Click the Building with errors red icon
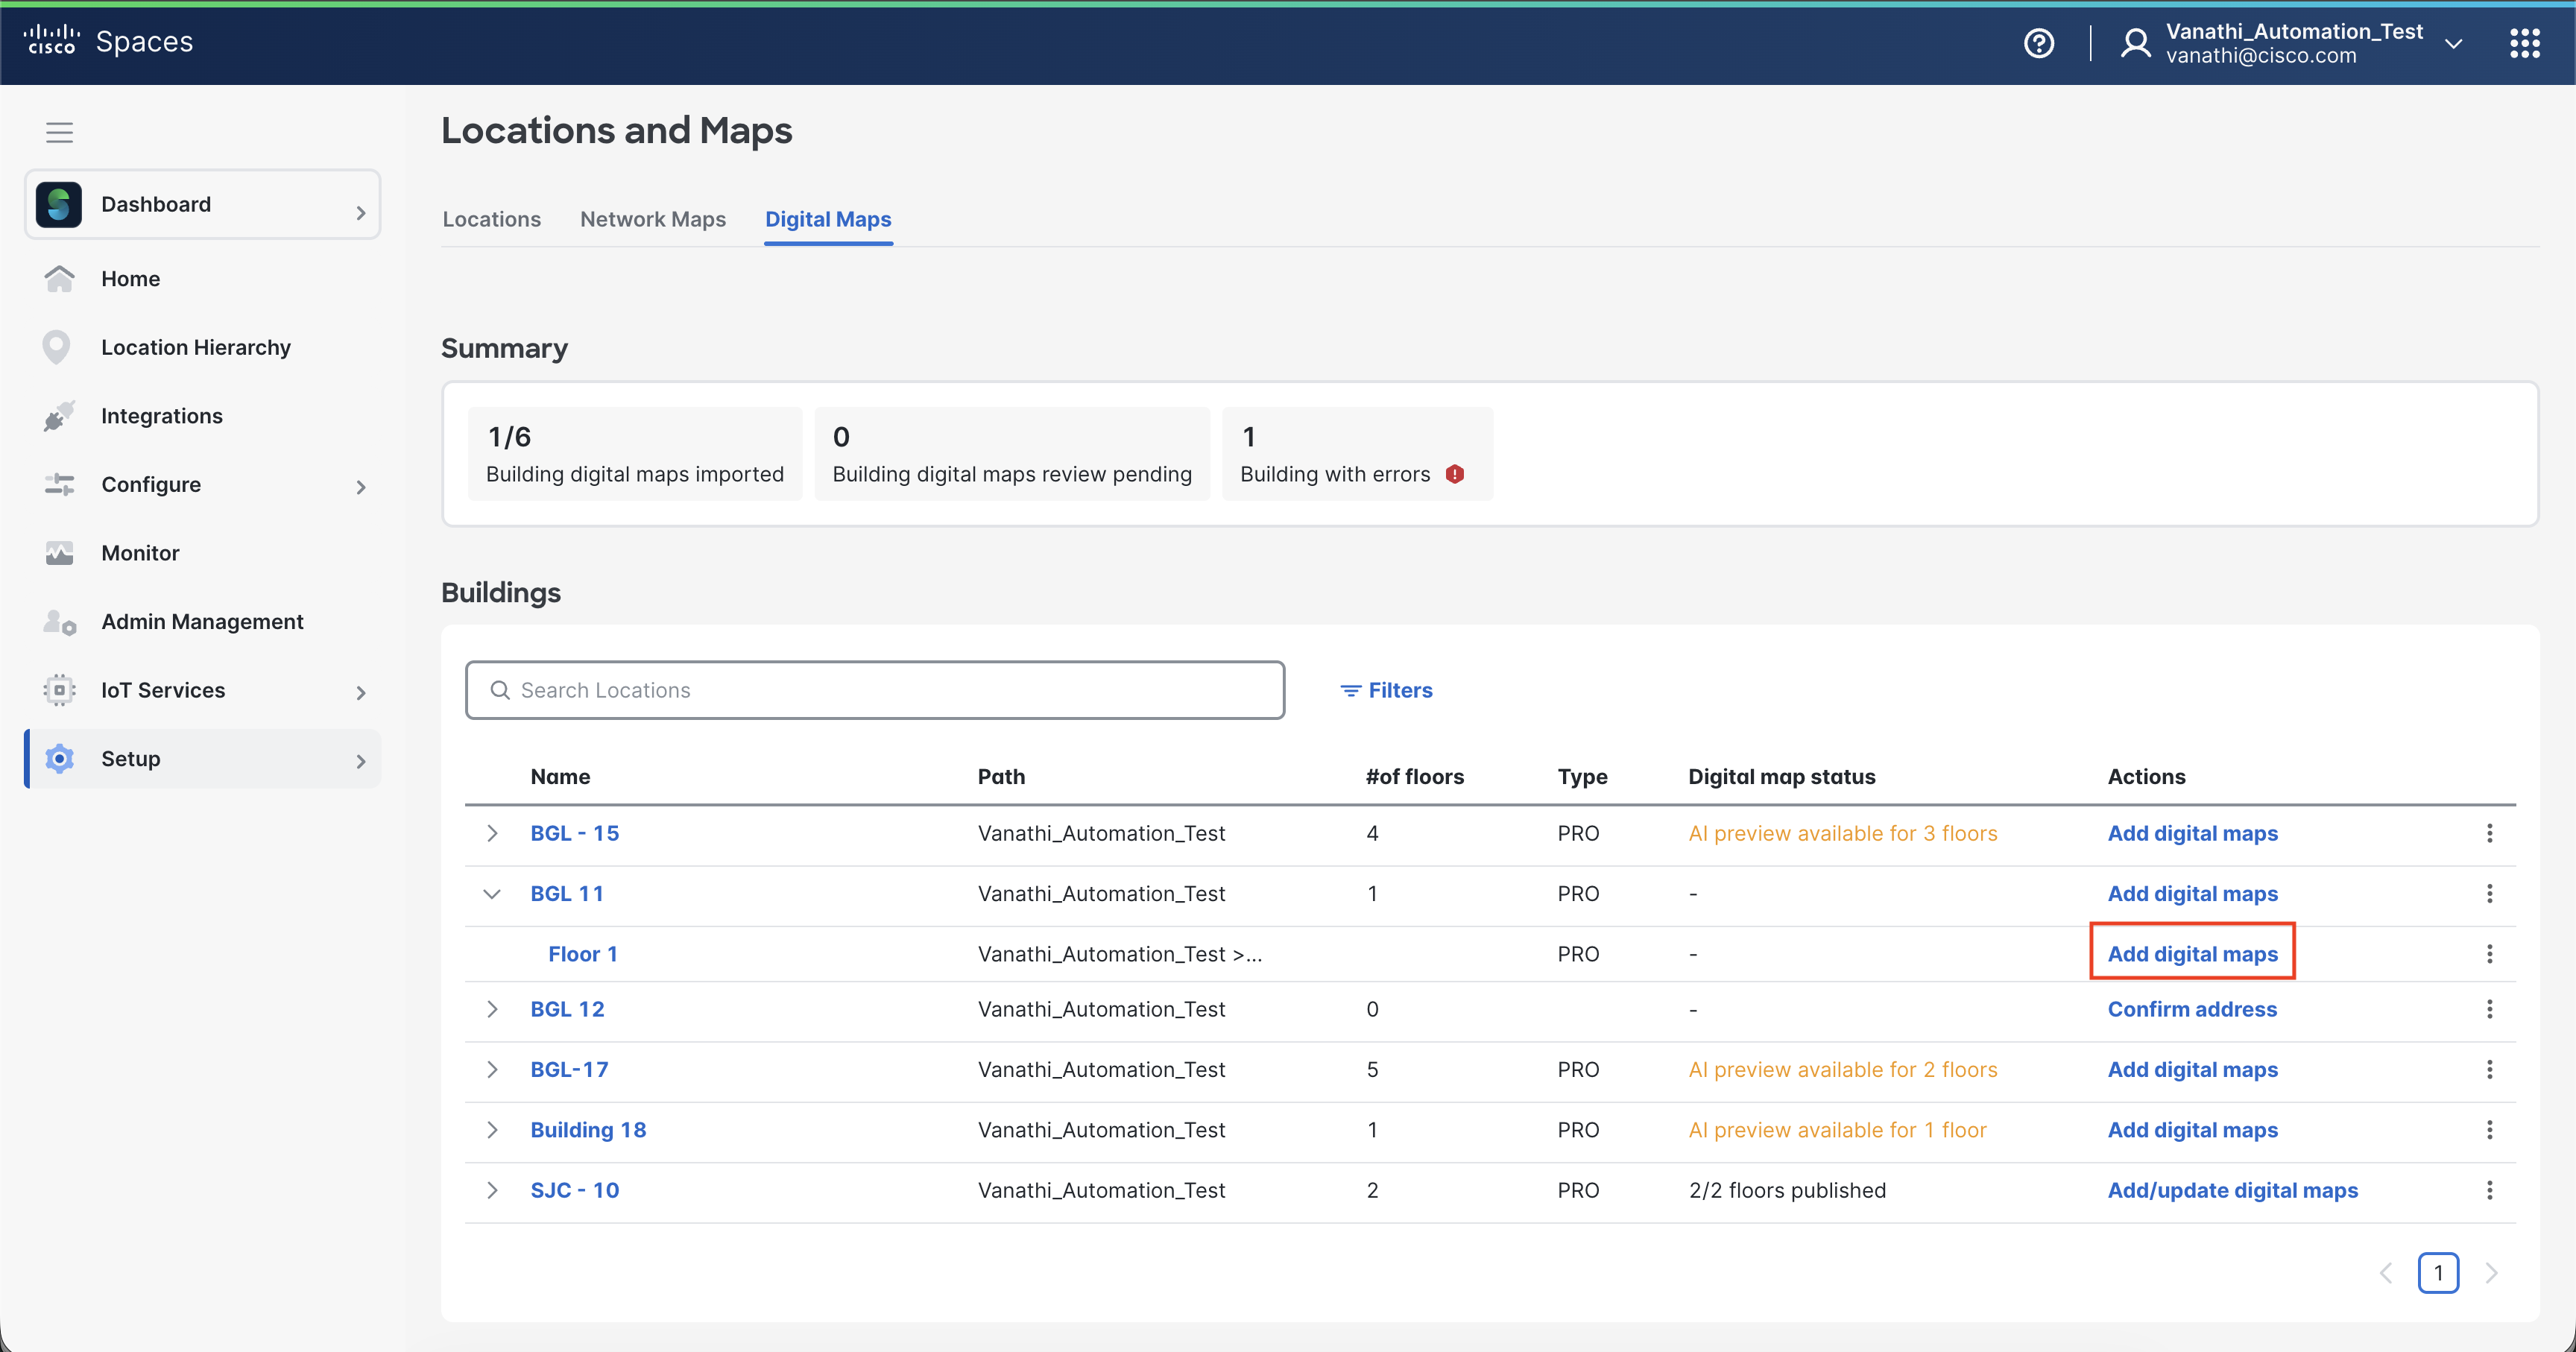The width and height of the screenshot is (2576, 1352). [1455, 474]
